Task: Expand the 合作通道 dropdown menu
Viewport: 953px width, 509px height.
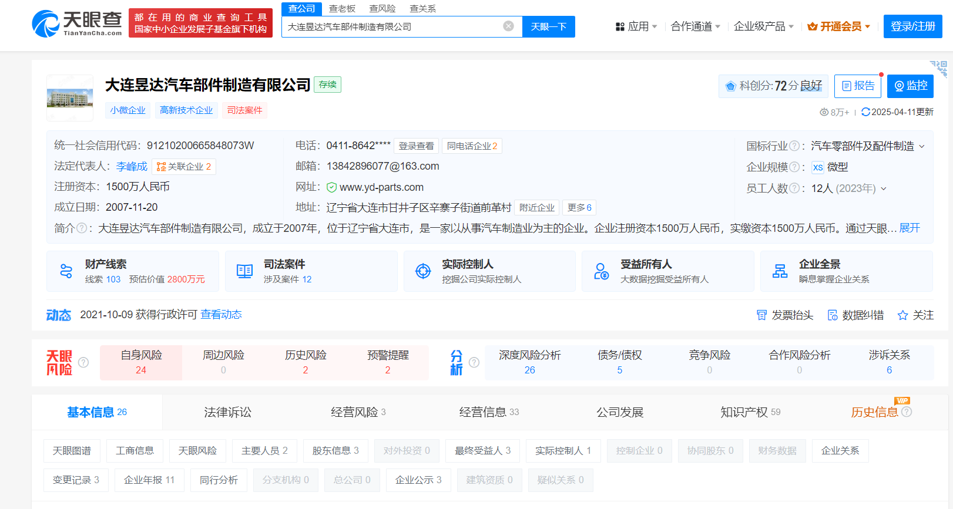Action: point(696,26)
